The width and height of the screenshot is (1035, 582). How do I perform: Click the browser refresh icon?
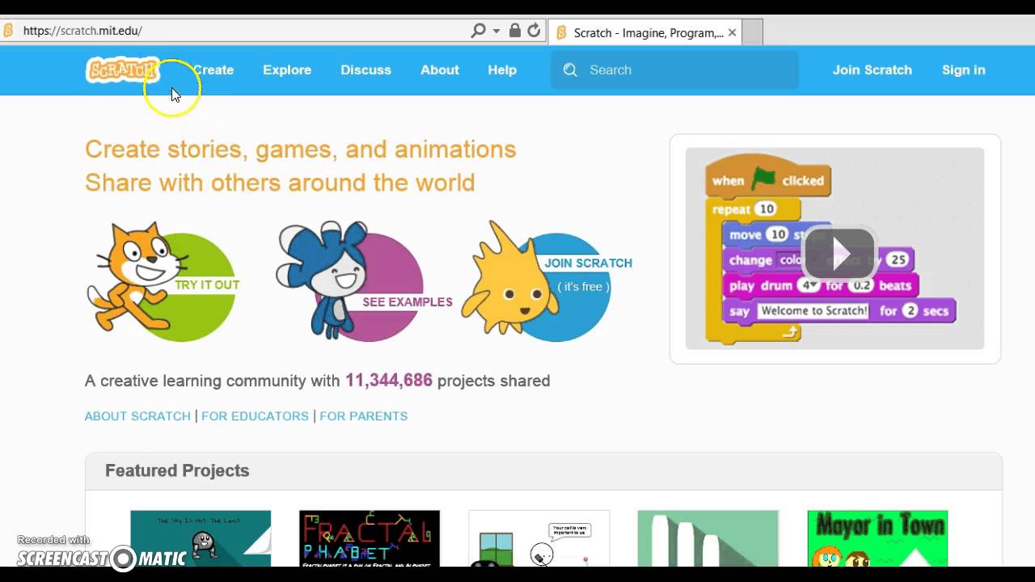[534, 31]
